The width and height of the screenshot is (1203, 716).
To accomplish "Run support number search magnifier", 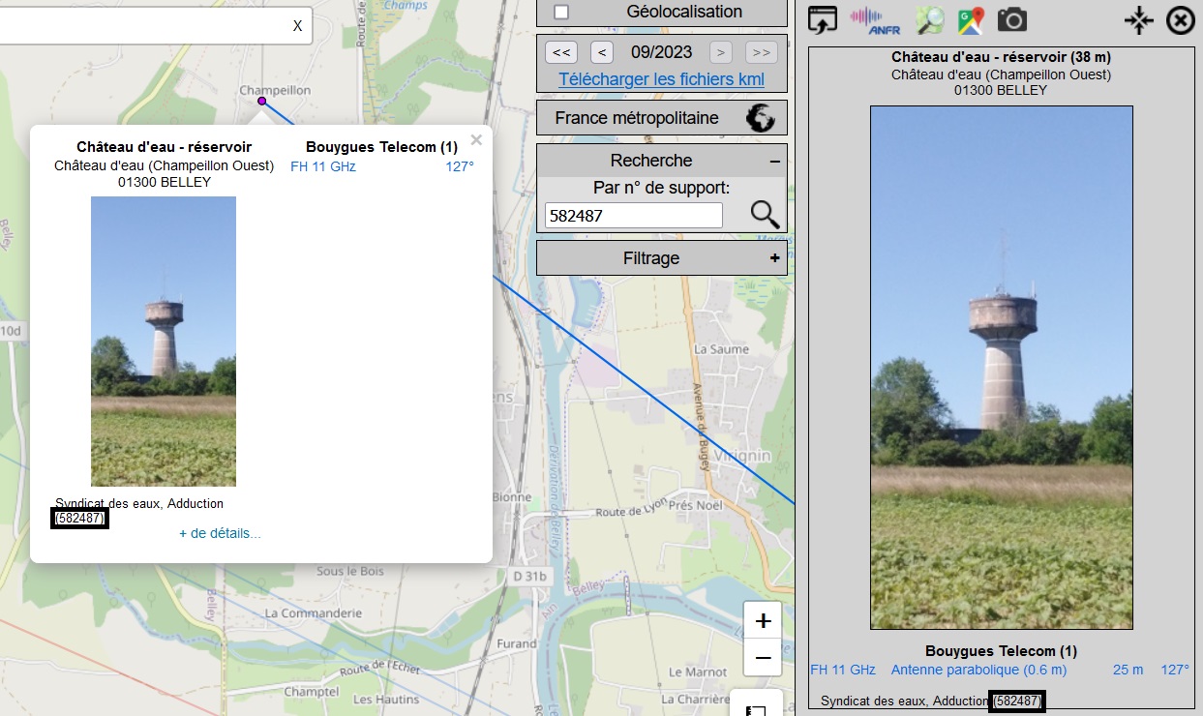I will pyautogui.click(x=765, y=215).
